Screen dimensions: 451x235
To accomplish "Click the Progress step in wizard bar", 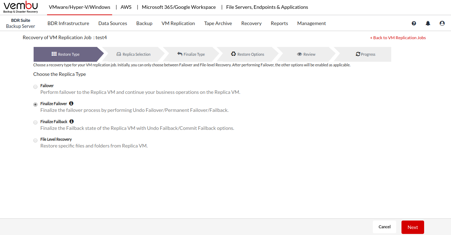I will (365, 54).
